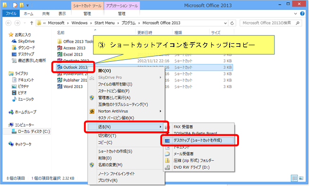Open ショートカット ツール contextual tab
Screen dimensions: 309x186
pos(87,6)
